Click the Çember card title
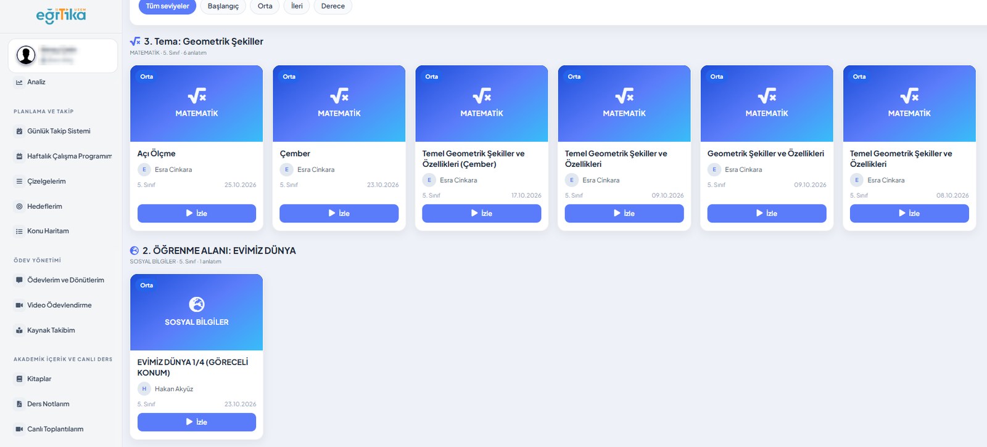 [x=295, y=154]
